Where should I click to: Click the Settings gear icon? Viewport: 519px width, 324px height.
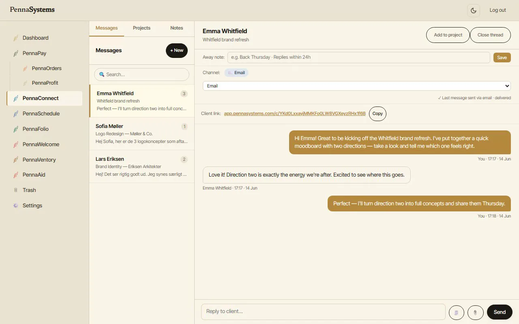tap(15, 206)
